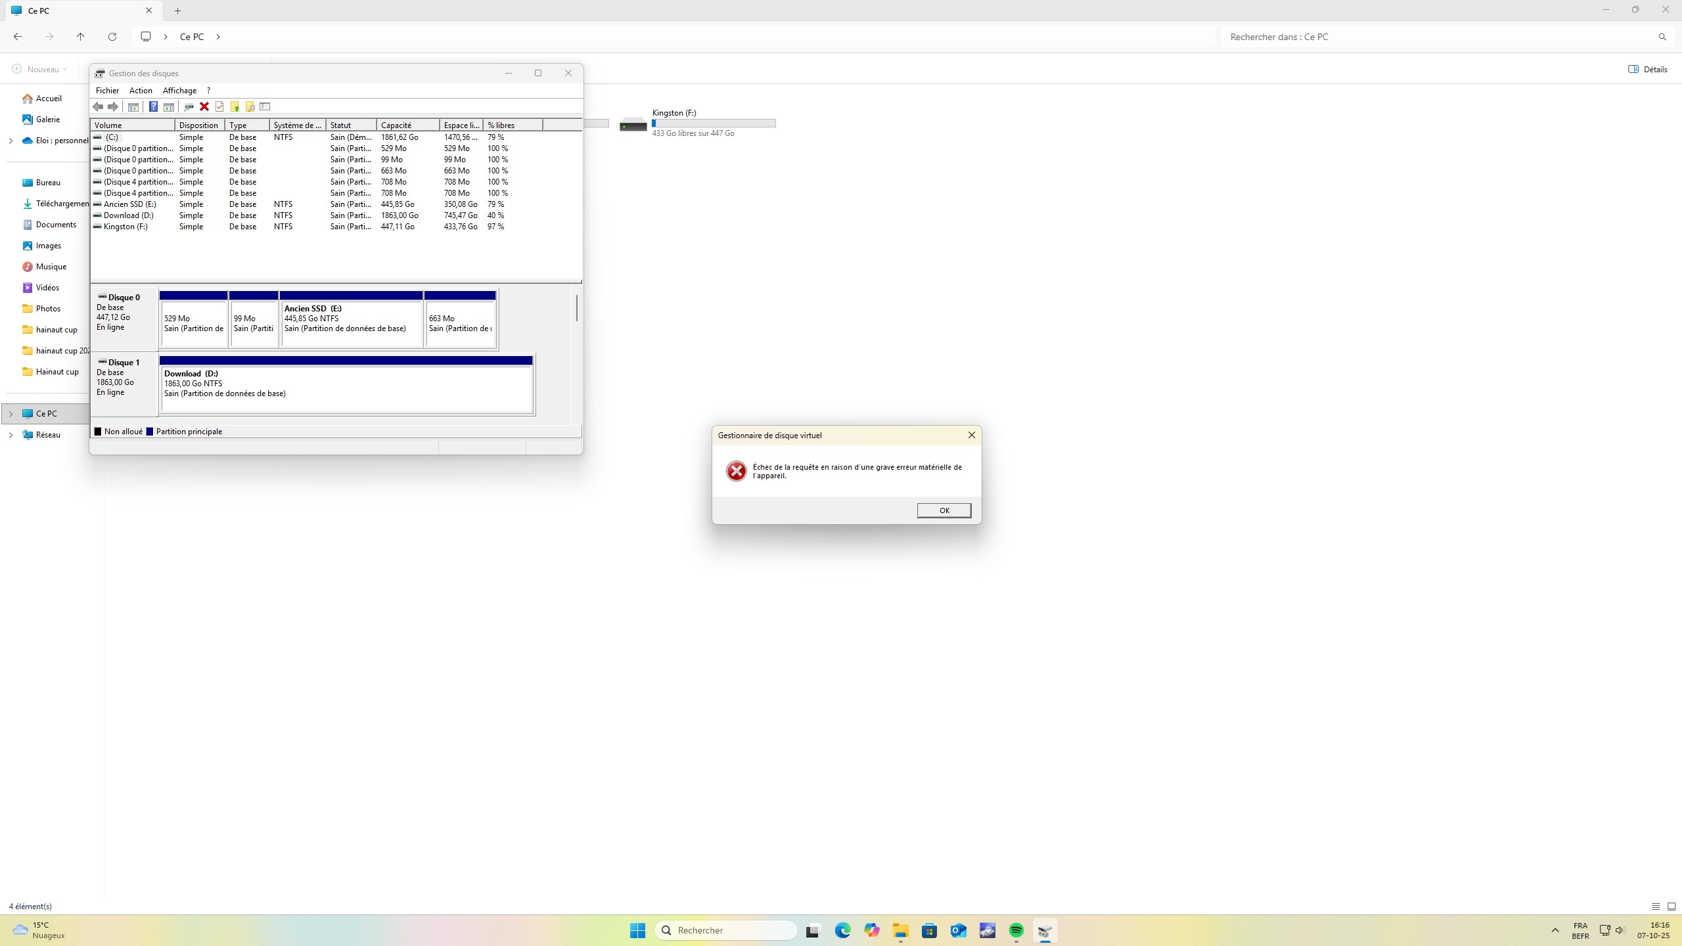This screenshot has width=1682, height=946.
Task: Click the Détails pane button
Action: (1648, 69)
